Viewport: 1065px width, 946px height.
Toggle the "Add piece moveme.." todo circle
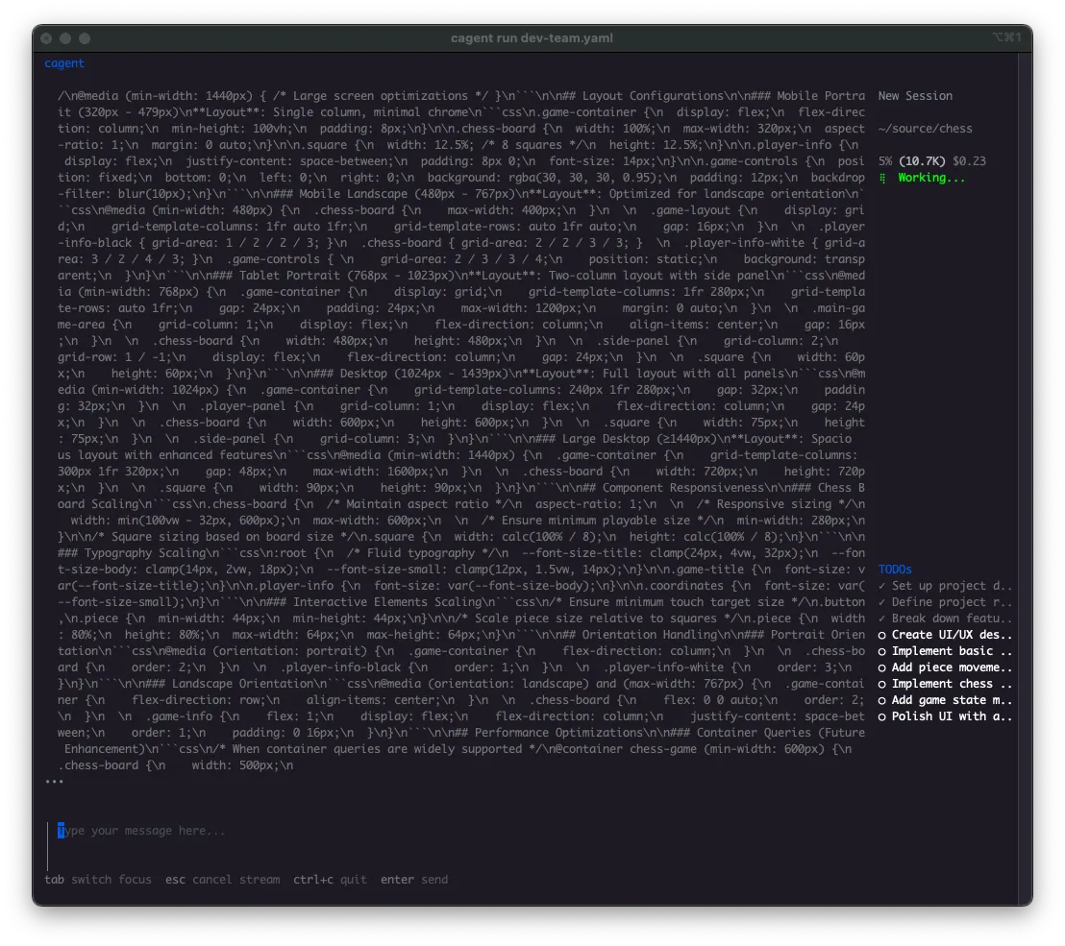coord(881,667)
